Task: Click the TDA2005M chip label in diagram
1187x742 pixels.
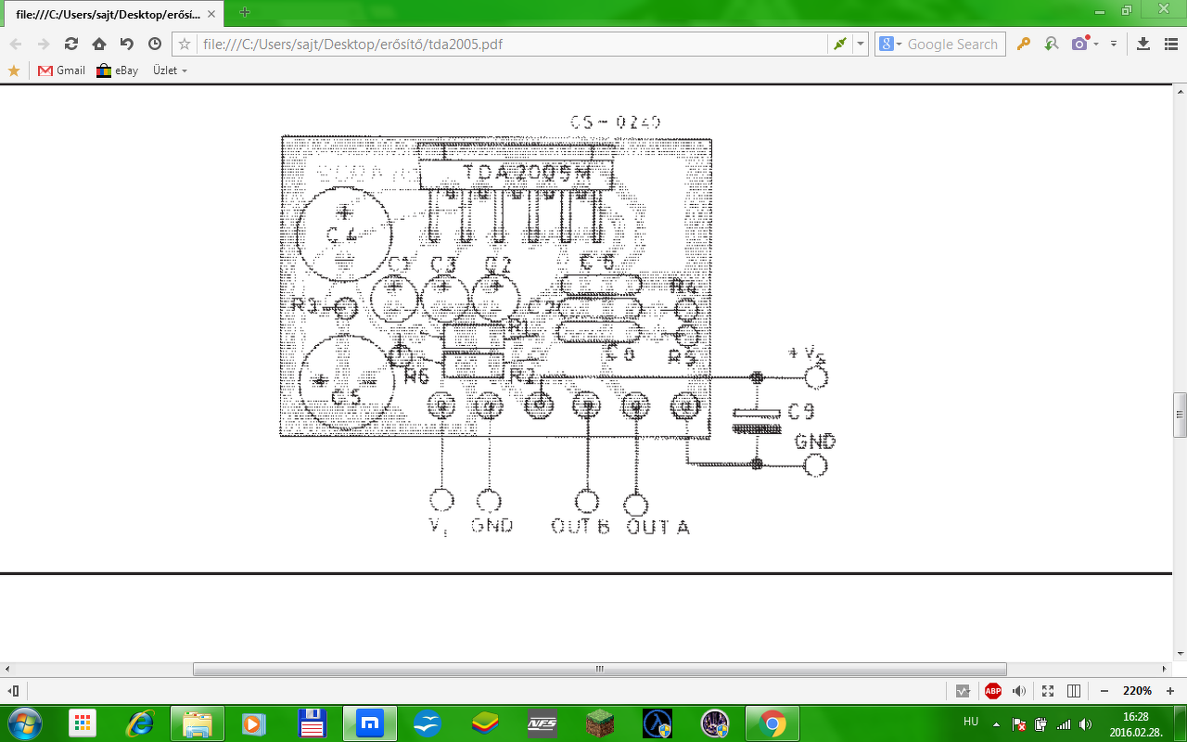Action: [x=526, y=173]
